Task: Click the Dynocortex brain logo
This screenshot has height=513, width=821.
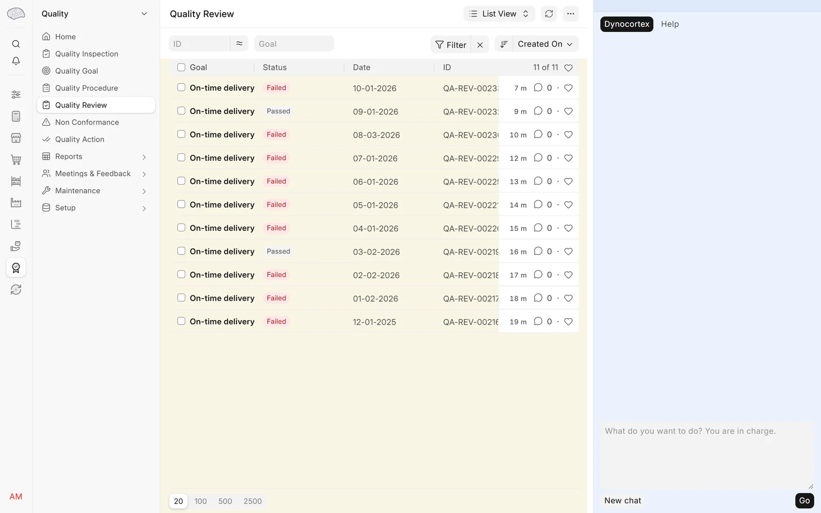Action: coord(16,14)
